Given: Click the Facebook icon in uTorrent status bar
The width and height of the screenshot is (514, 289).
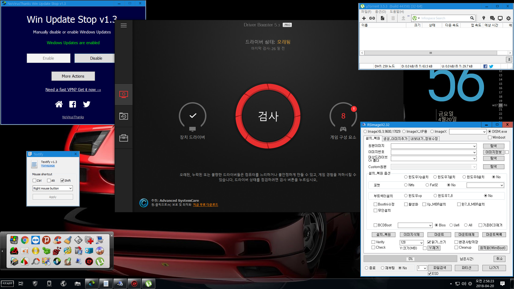Looking at the screenshot, I should coord(485,66).
